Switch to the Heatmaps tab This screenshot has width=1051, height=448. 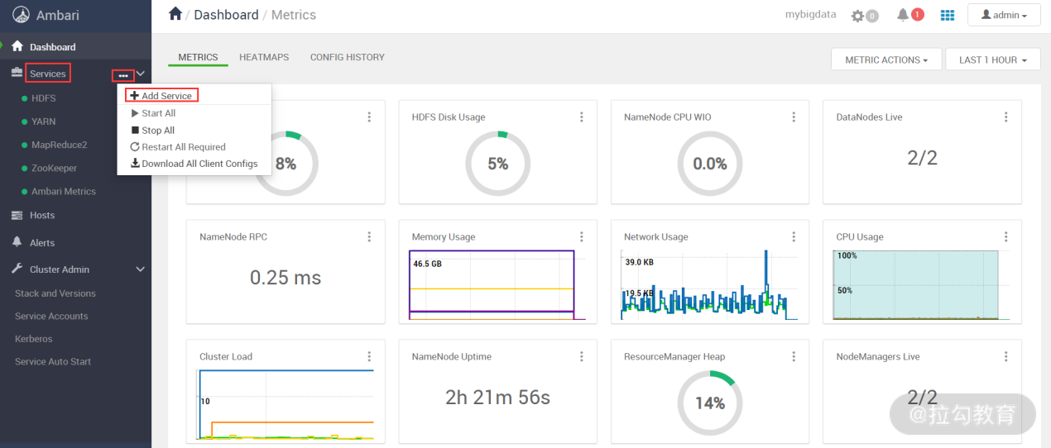(264, 57)
